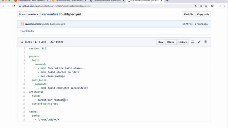Click the address bar URL
The width and height of the screenshot is (228, 128).
[x=56, y=6]
